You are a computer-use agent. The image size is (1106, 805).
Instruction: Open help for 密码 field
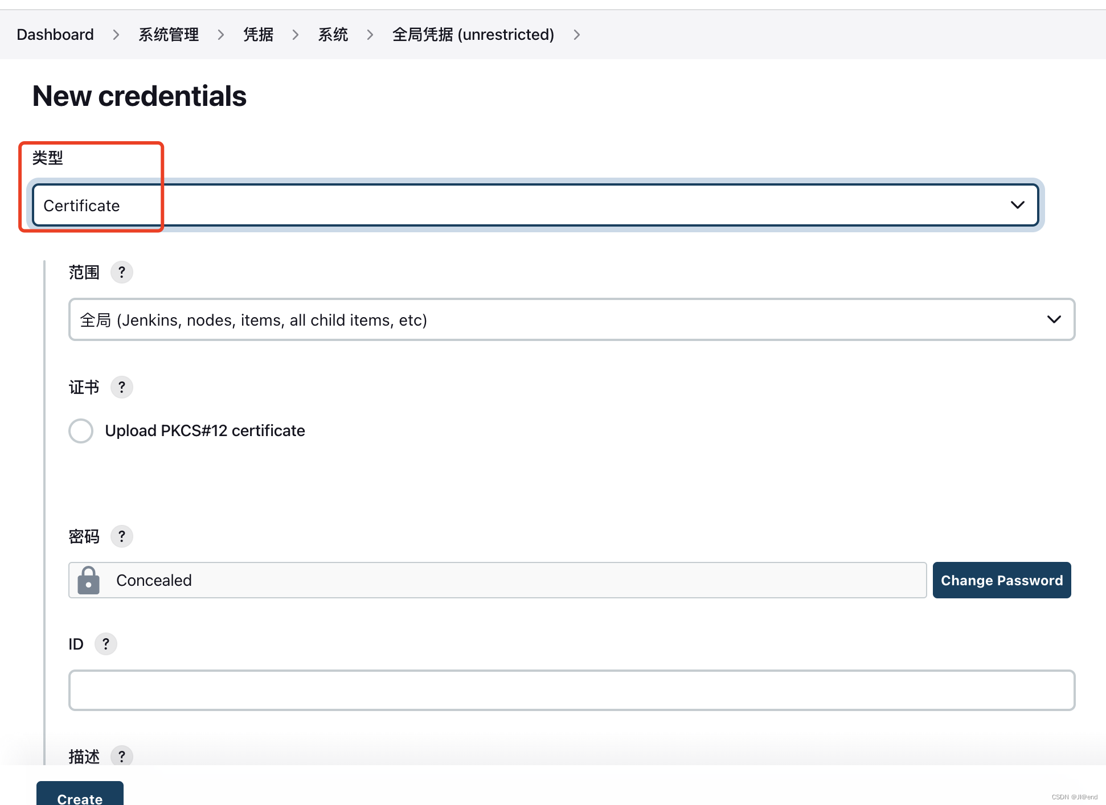[x=121, y=536]
